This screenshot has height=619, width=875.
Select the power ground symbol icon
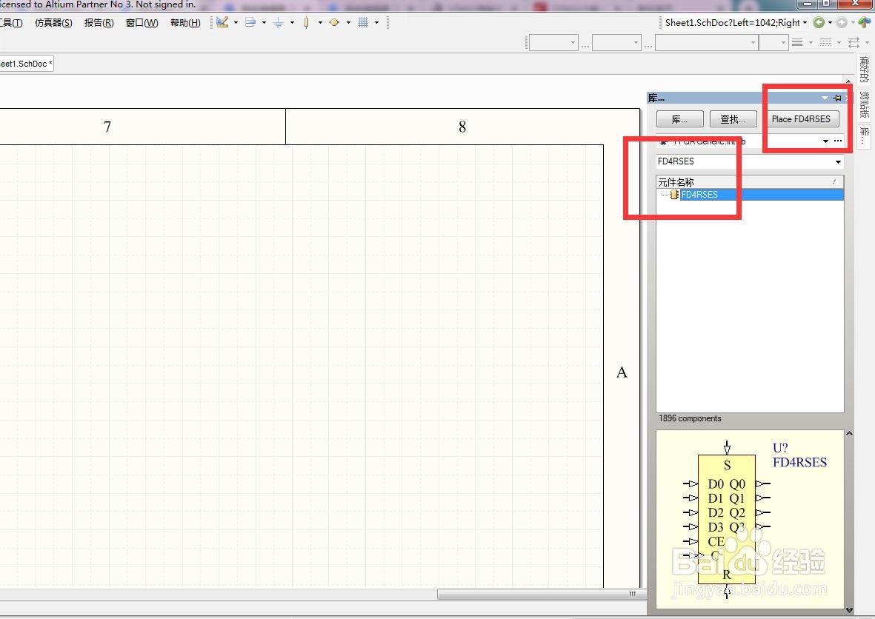coord(278,22)
